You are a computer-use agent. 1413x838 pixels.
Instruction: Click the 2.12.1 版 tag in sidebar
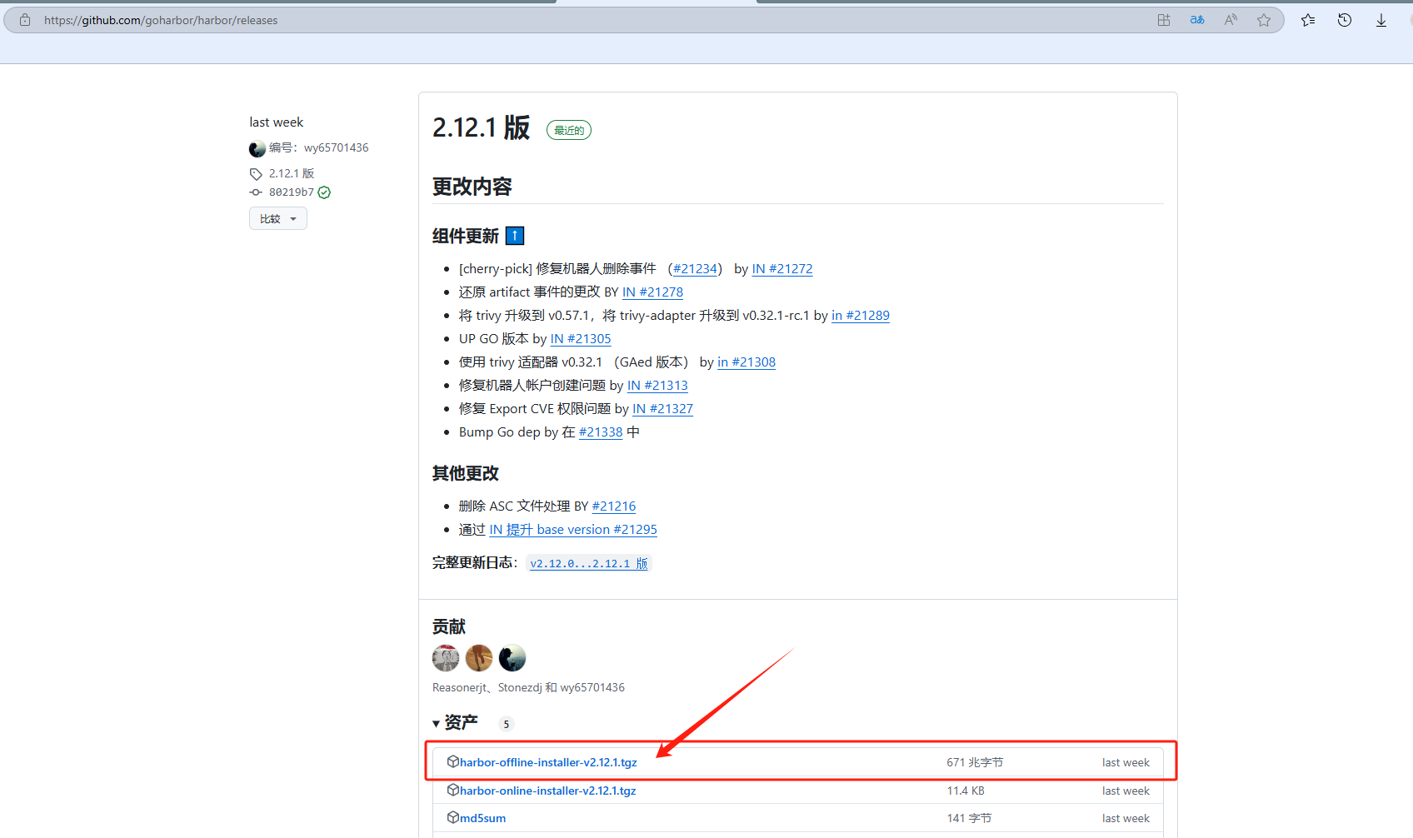pos(292,173)
